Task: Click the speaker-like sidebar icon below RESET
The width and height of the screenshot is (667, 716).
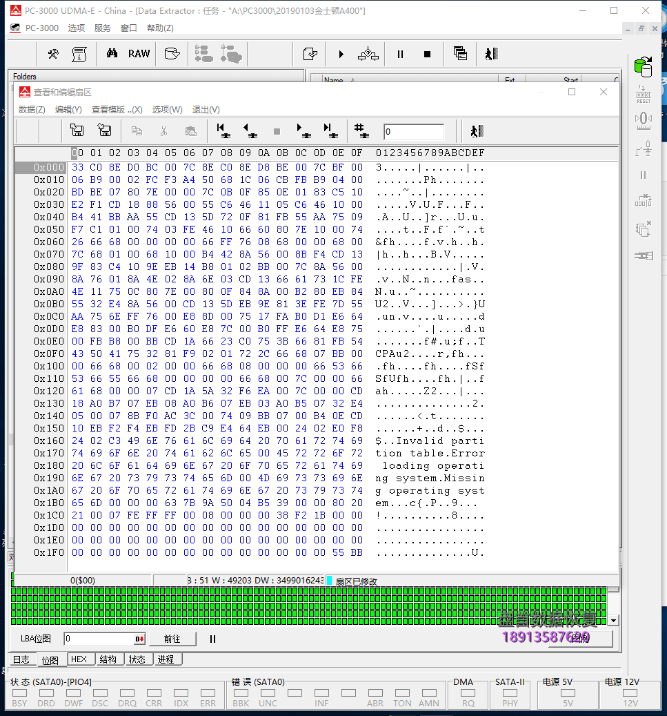Action: (644, 120)
